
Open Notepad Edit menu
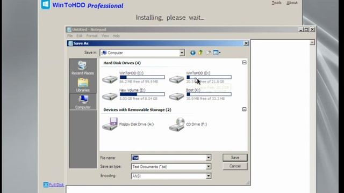pos(80,36)
